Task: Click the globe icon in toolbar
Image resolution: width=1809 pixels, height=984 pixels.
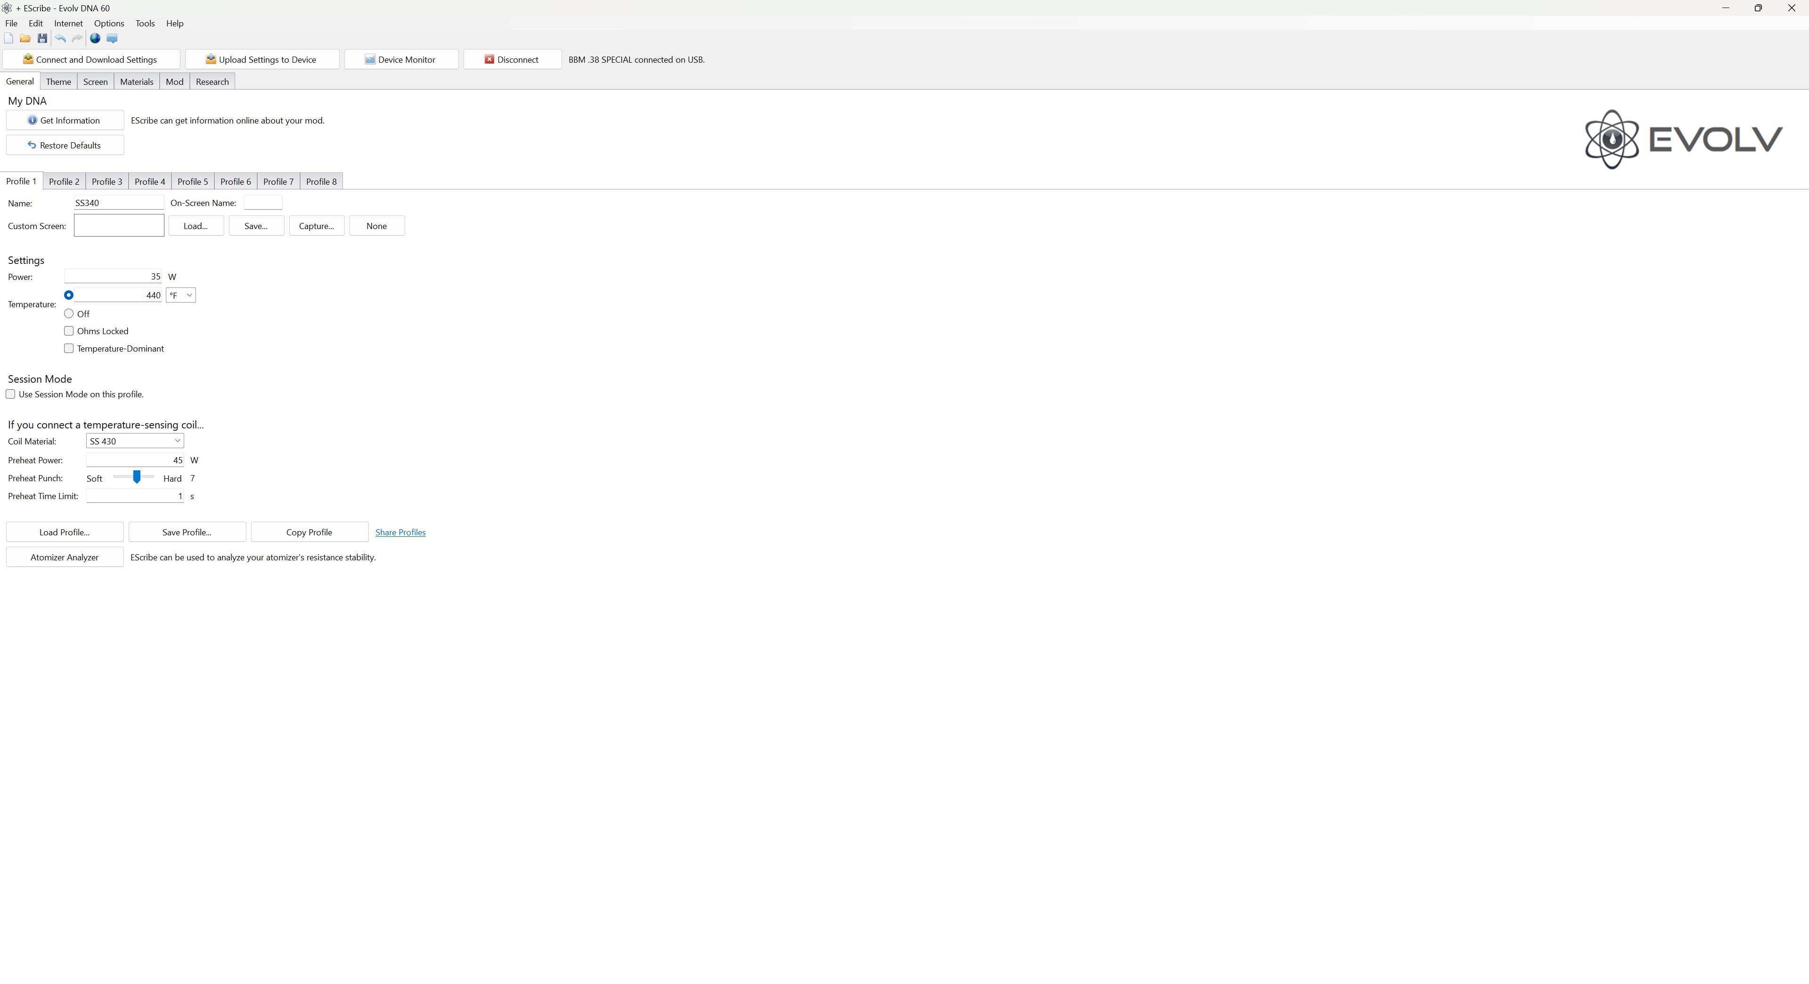Action: point(95,39)
